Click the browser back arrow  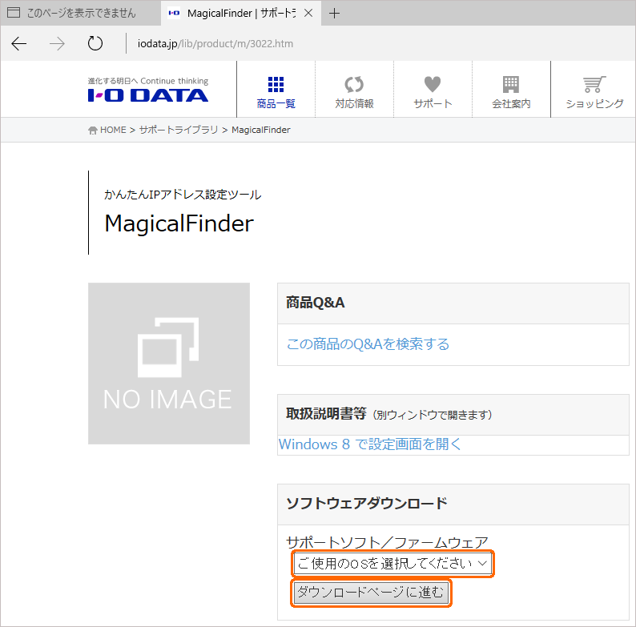[19, 43]
